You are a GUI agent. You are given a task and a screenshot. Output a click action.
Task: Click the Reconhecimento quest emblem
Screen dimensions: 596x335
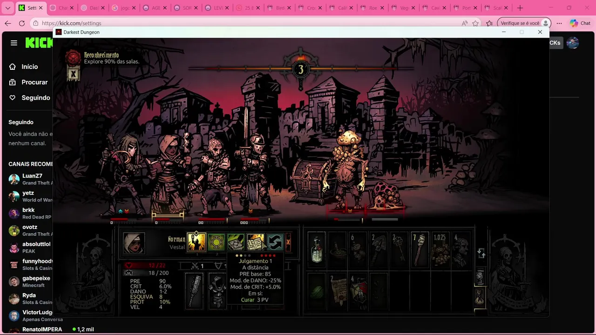[x=73, y=58]
